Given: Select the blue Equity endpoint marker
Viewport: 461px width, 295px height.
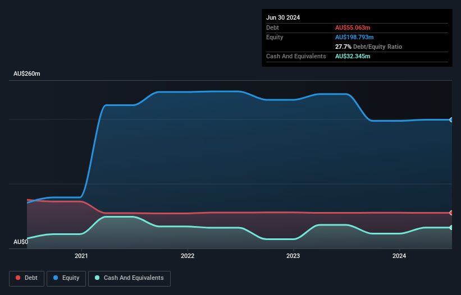Looking at the screenshot, I should click(451, 120).
